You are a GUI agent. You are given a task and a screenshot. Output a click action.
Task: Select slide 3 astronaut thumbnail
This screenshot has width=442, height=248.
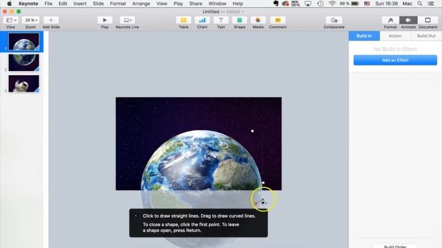(x=23, y=83)
